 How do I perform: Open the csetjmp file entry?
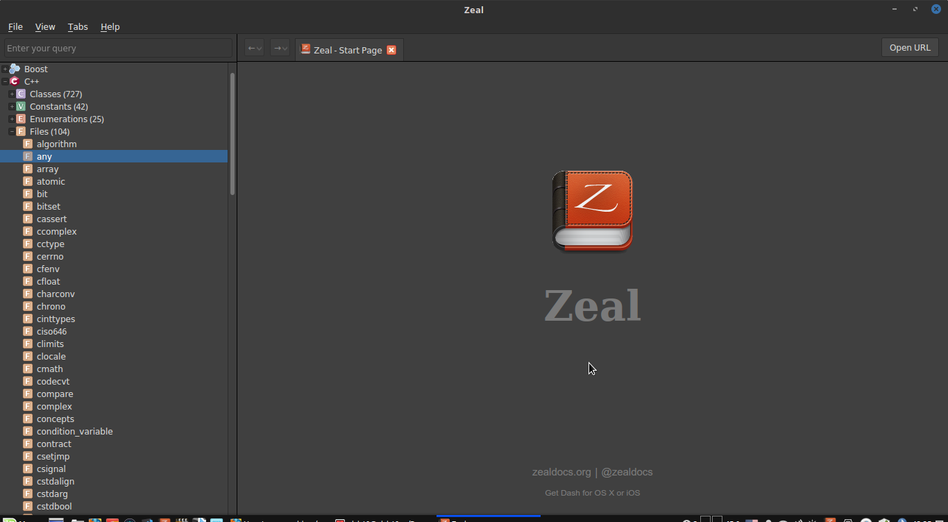point(53,456)
